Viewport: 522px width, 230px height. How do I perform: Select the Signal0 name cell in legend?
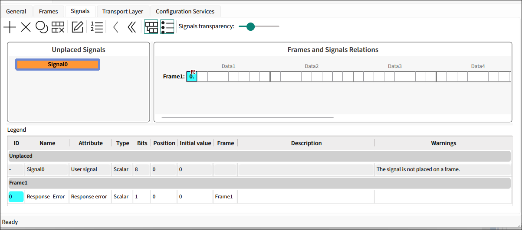47,169
